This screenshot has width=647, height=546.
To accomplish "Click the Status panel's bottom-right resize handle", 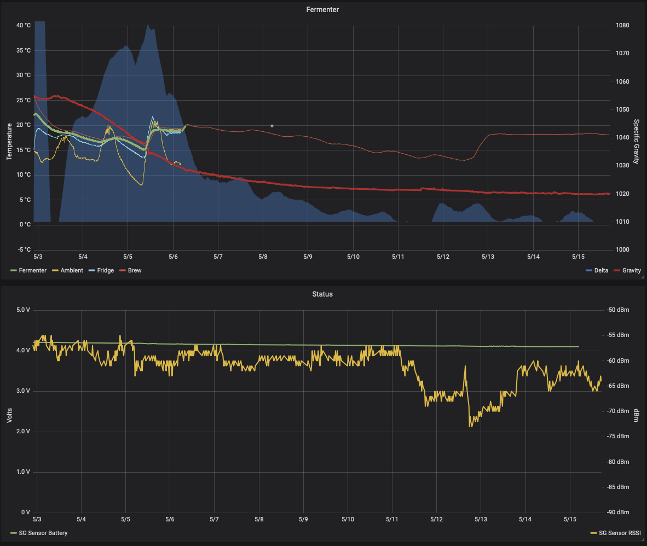I will [643, 539].
